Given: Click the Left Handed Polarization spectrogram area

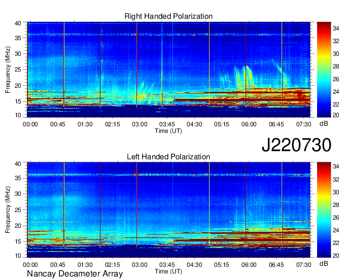Looking at the screenshot, I should click(168, 210).
